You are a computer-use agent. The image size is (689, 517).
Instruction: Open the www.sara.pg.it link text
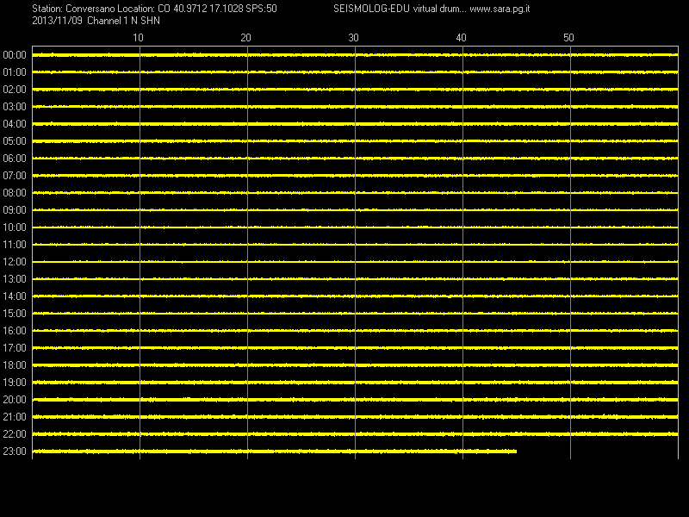[500, 9]
